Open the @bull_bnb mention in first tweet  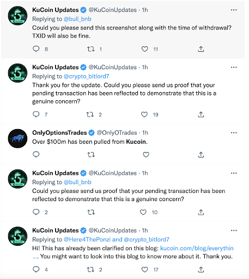pyautogui.click(x=77, y=19)
